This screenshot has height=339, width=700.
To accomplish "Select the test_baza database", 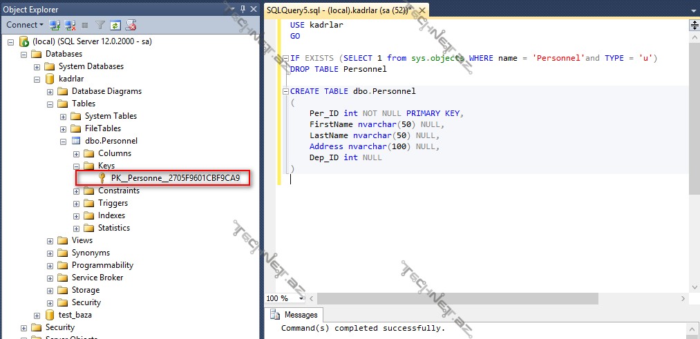I will [75, 315].
